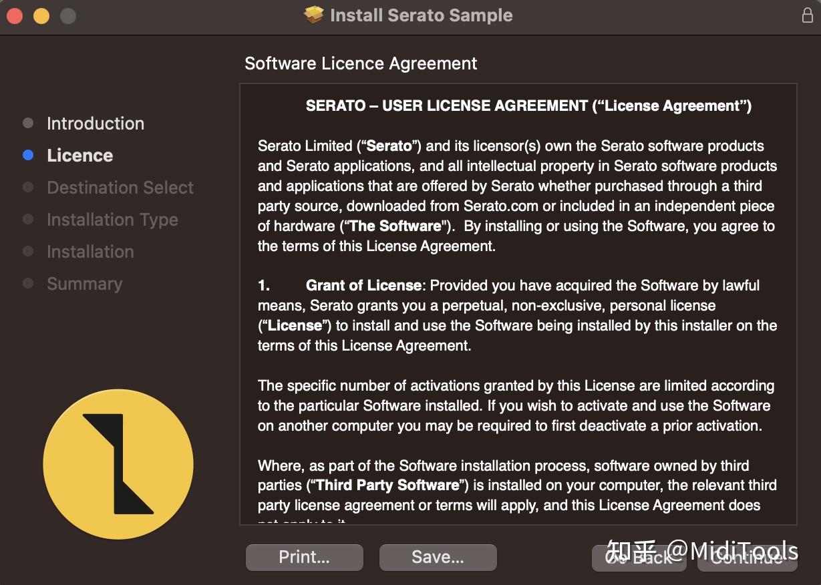Click the installer package icon in title bar
The height and width of the screenshot is (585, 821).
pyautogui.click(x=315, y=15)
